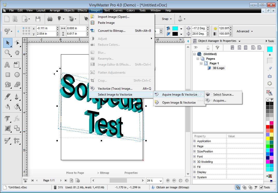Screen dimensions: 278x193
Task: Click the x position input field
Action: point(46,28)
